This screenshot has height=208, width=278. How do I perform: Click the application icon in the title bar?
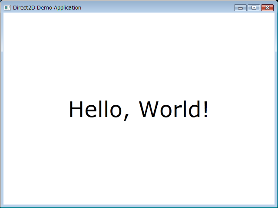click(x=7, y=7)
